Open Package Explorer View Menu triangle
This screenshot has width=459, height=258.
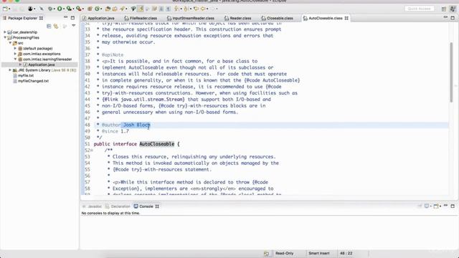[73, 26]
